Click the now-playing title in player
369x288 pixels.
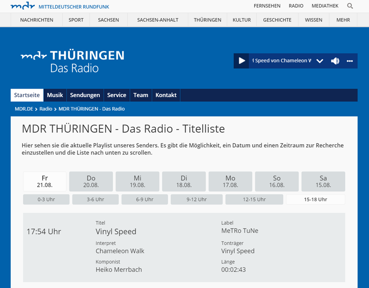click(282, 61)
